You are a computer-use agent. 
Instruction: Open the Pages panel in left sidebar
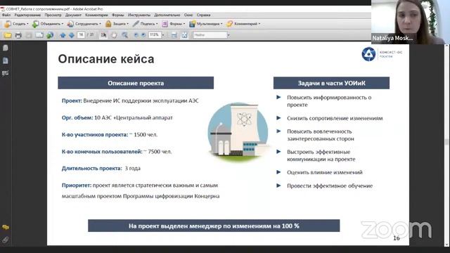(6, 48)
